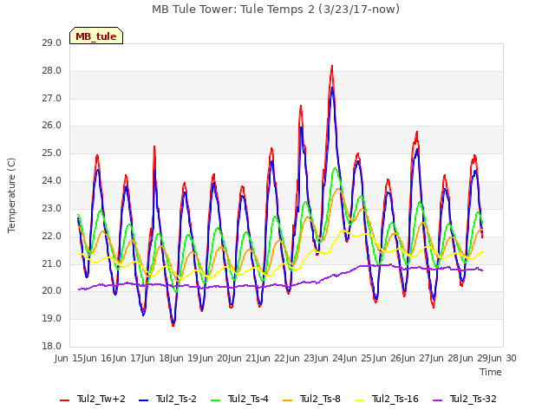Viewport: 555px width, 416px height.
Task: Click the purple Tul2_Ts-32 legend swatch
Action: coord(438,400)
